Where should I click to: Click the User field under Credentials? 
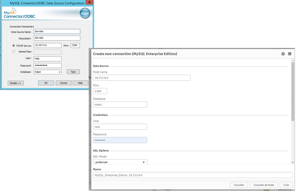(120, 127)
